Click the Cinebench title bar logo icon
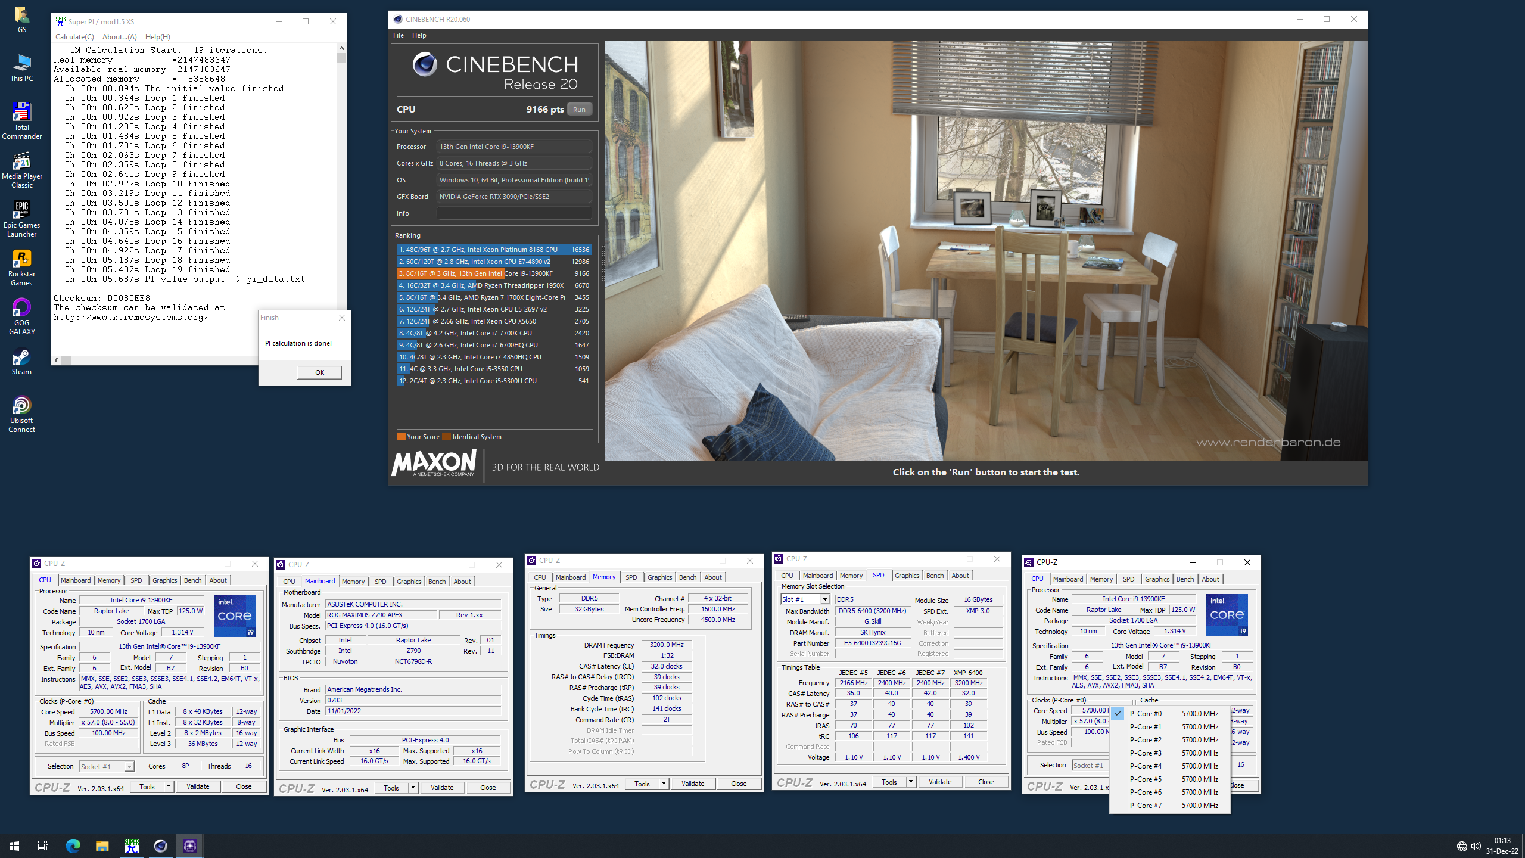 tap(398, 19)
